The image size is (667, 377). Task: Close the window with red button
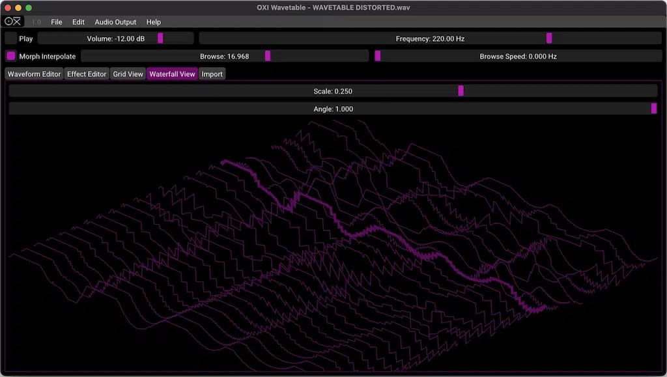pyautogui.click(x=8, y=8)
